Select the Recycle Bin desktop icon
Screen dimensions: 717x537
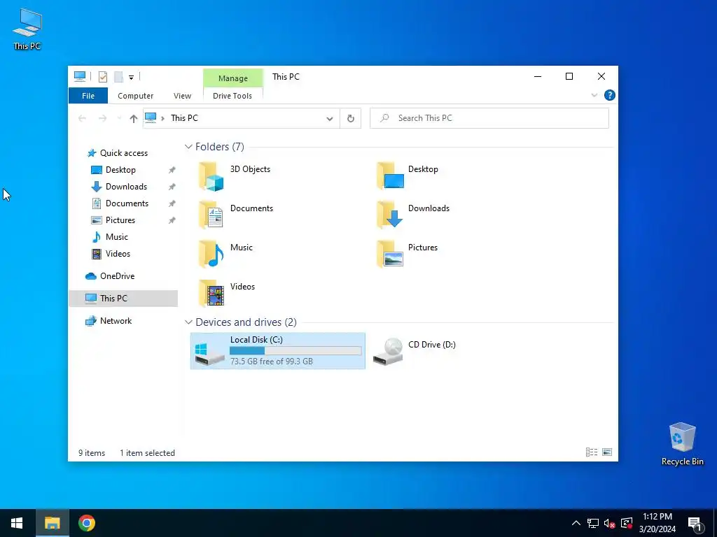(x=682, y=444)
